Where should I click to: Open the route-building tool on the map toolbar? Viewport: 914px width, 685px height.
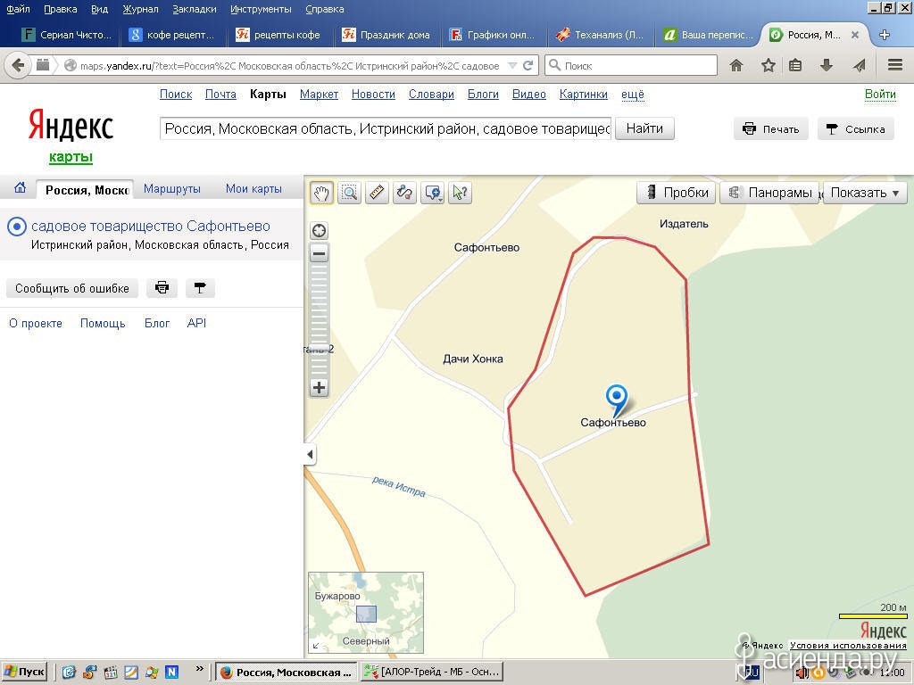(404, 193)
